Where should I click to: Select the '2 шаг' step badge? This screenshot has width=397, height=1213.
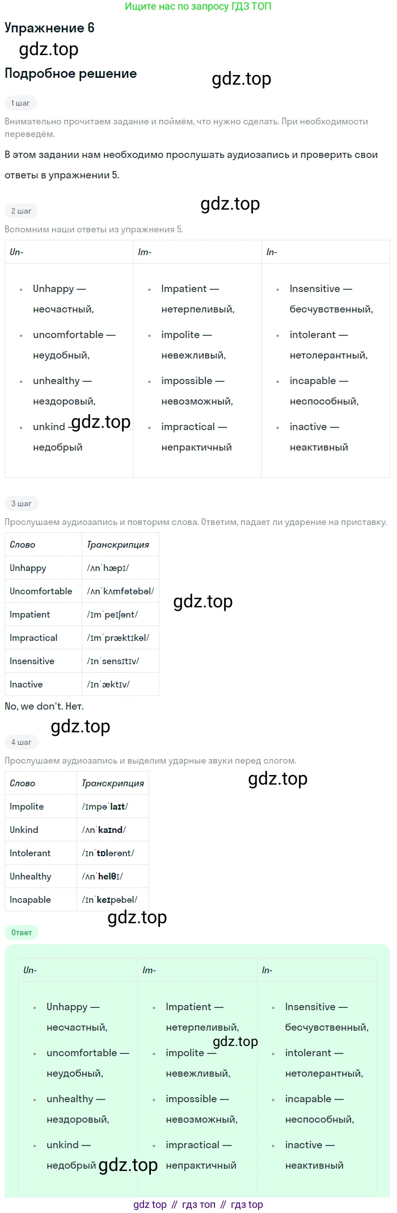21,211
